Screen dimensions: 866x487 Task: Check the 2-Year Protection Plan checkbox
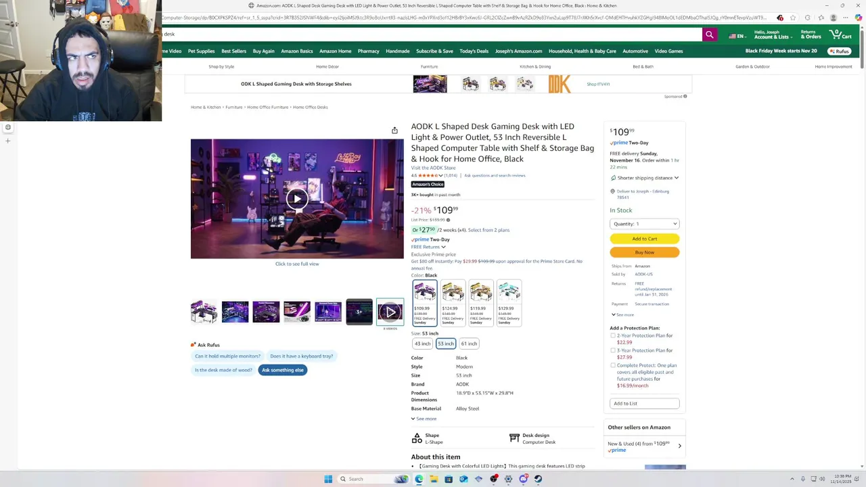613,335
